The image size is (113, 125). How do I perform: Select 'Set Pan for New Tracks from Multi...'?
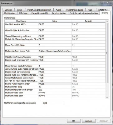tap(21, 81)
